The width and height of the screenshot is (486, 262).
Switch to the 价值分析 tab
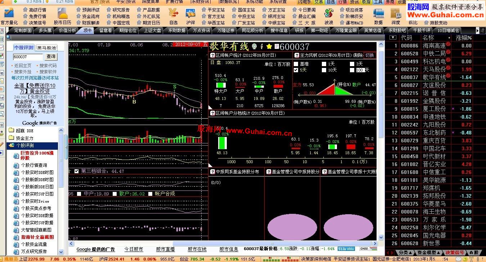coord(67,31)
